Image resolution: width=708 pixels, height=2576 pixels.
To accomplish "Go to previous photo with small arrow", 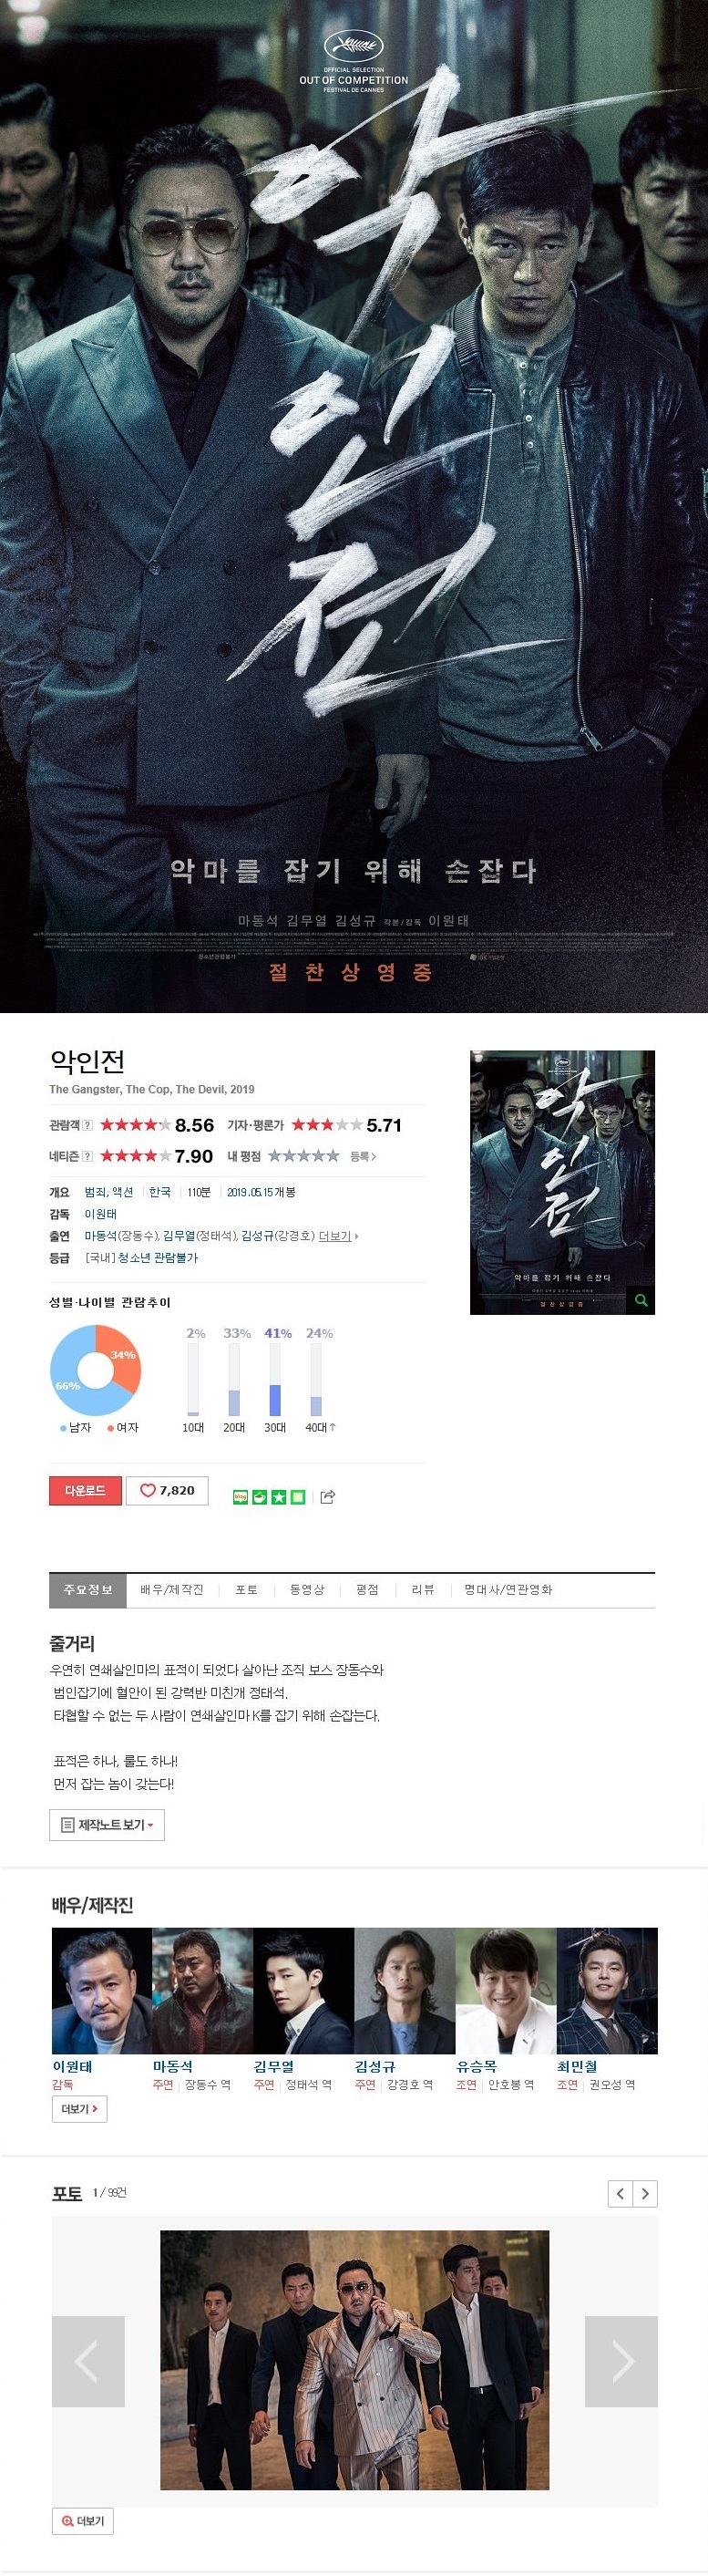I will (621, 2193).
